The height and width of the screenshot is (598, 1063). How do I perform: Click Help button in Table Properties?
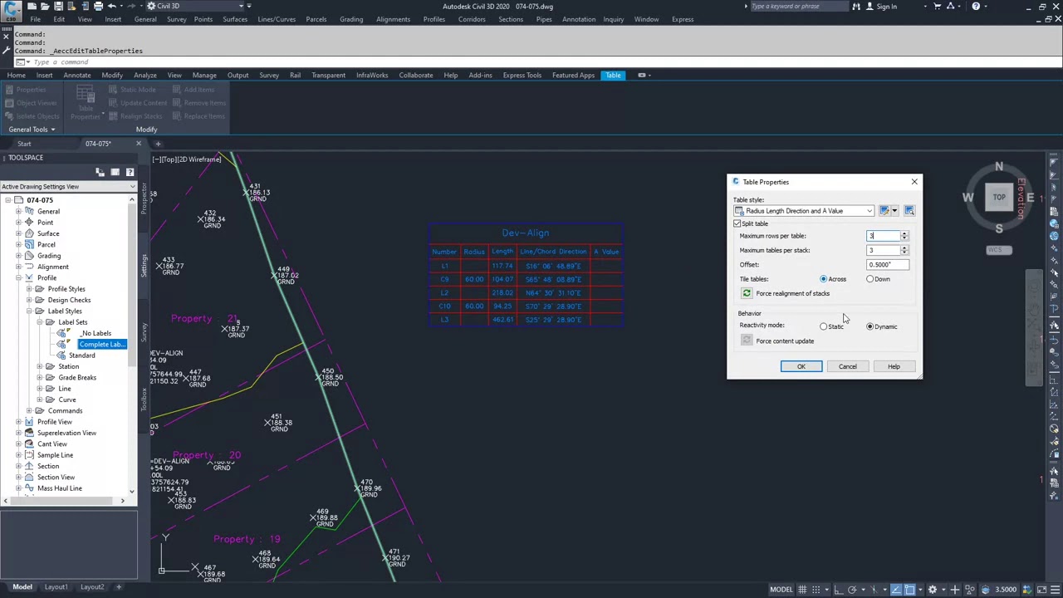click(894, 366)
